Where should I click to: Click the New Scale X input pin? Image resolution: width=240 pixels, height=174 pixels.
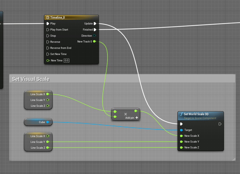[x=182, y=136]
